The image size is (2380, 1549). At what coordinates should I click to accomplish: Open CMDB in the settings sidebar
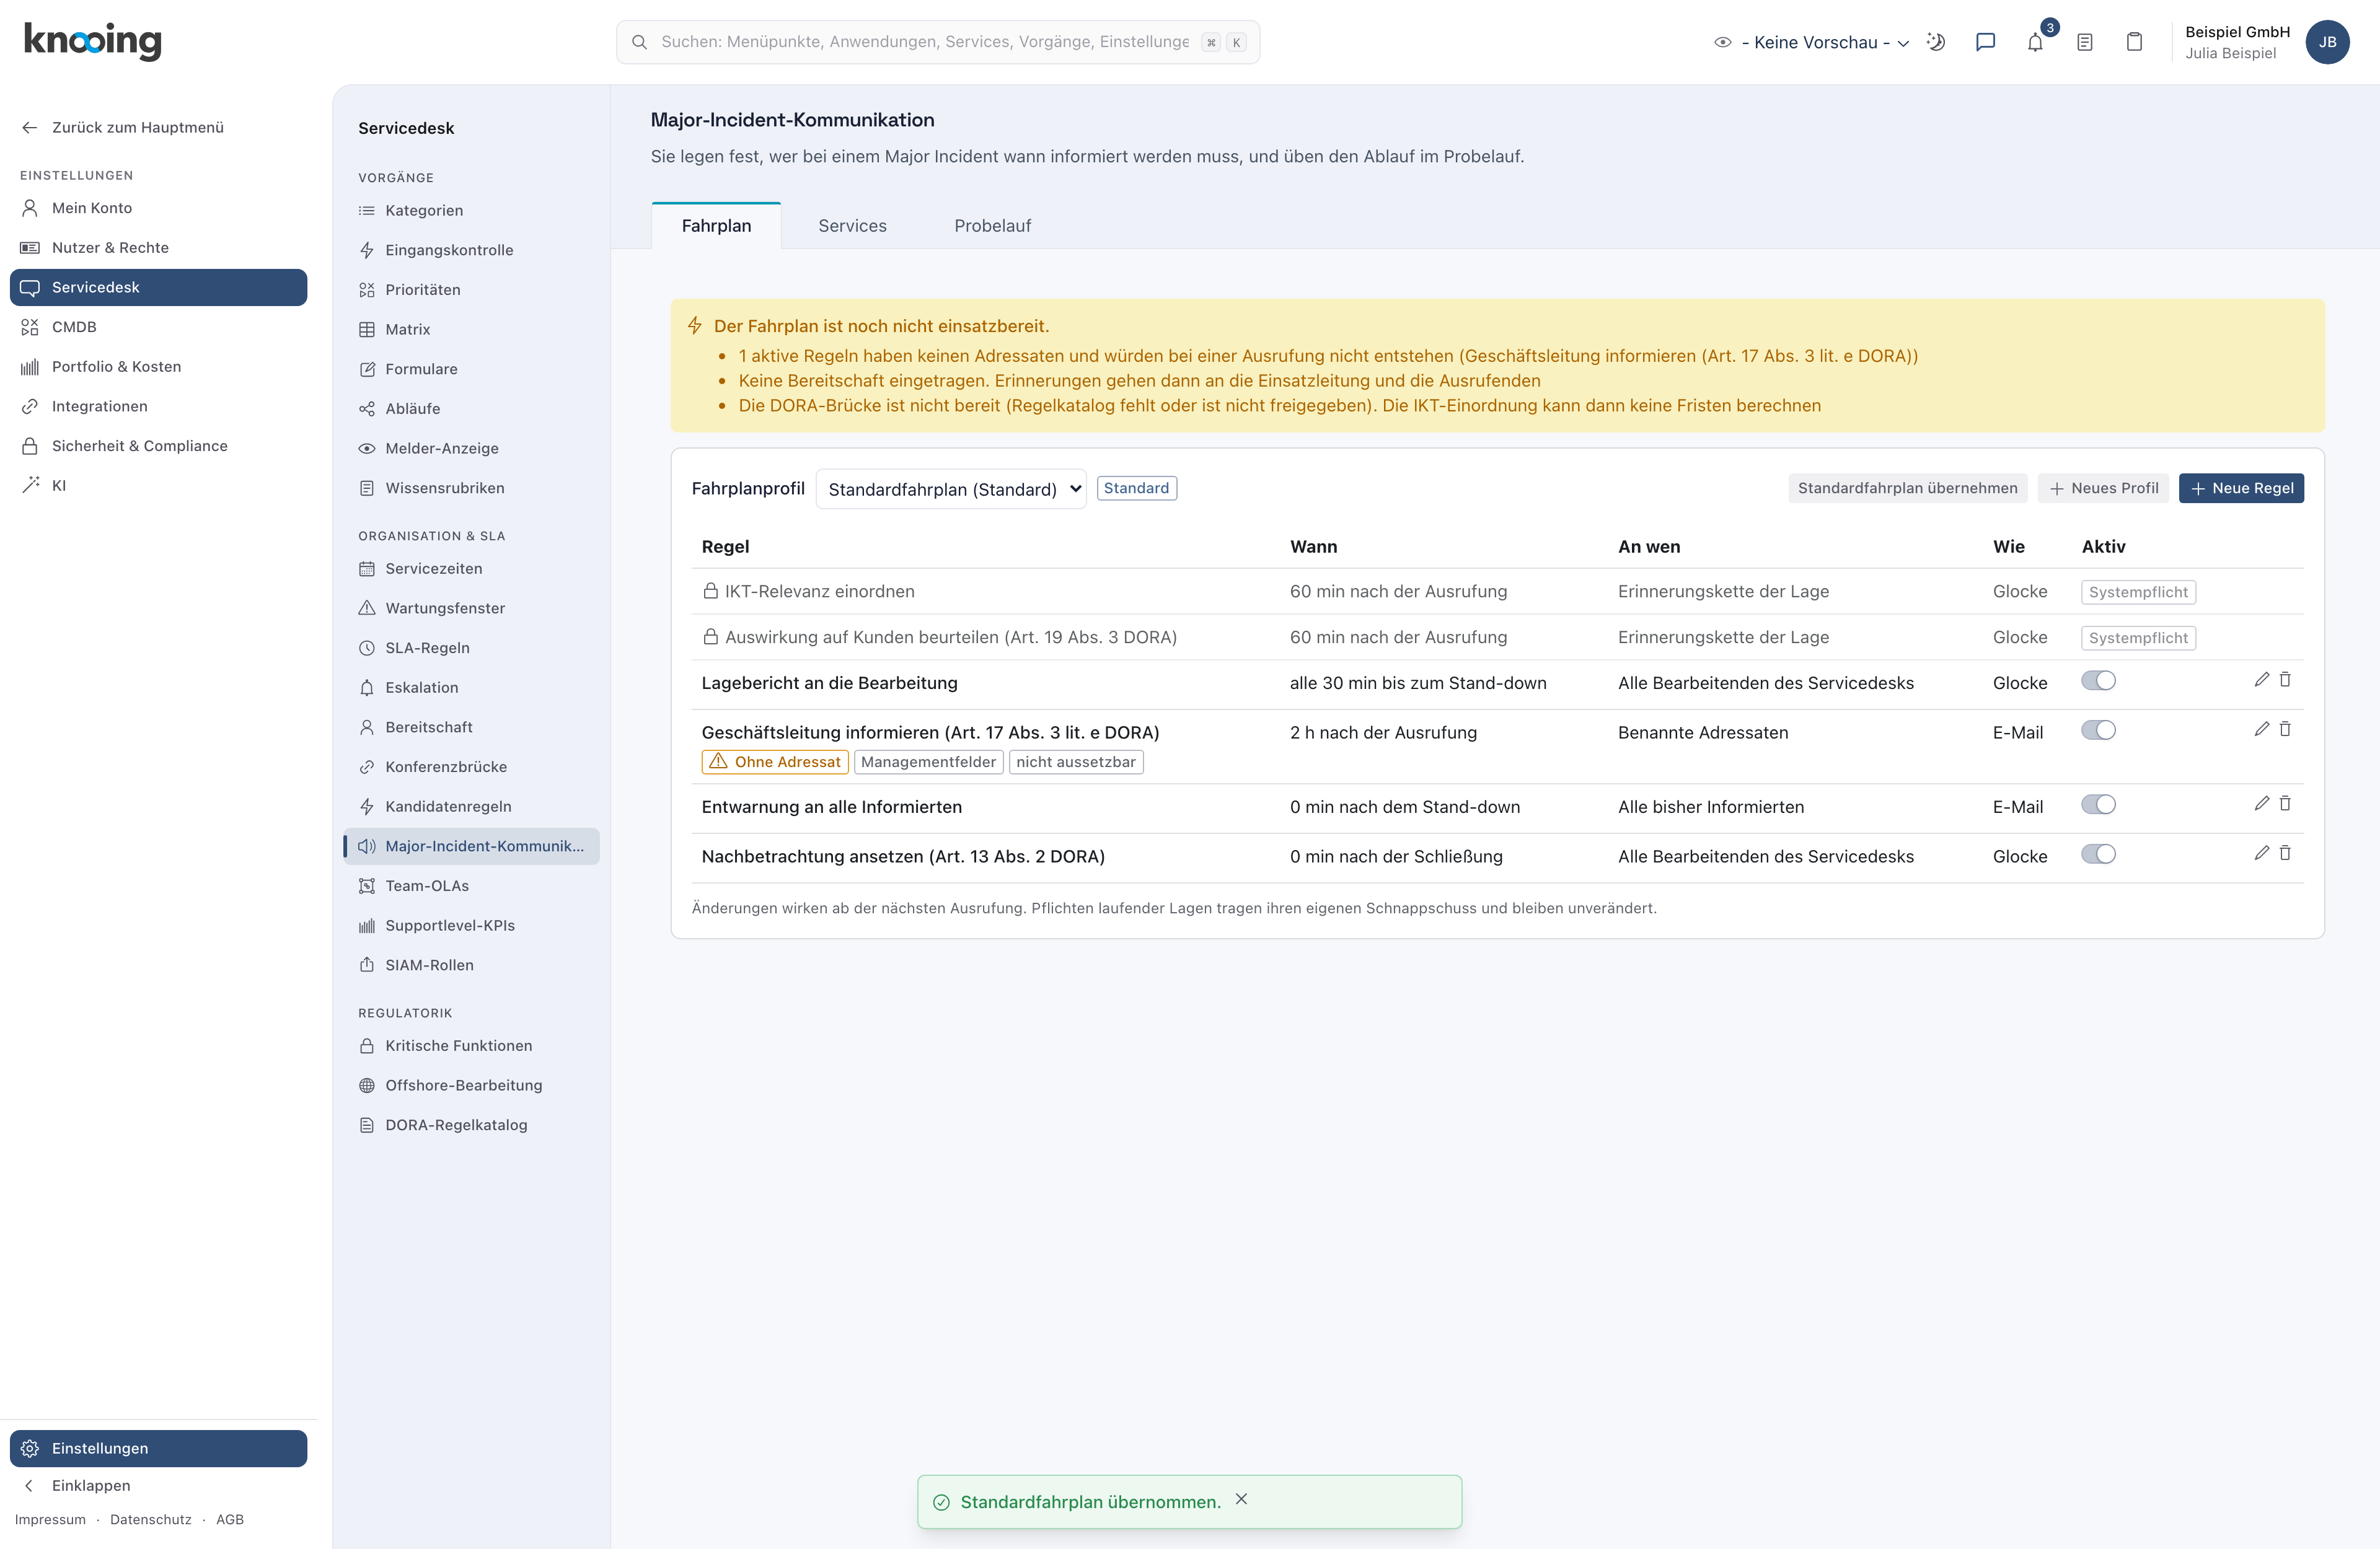point(158,327)
